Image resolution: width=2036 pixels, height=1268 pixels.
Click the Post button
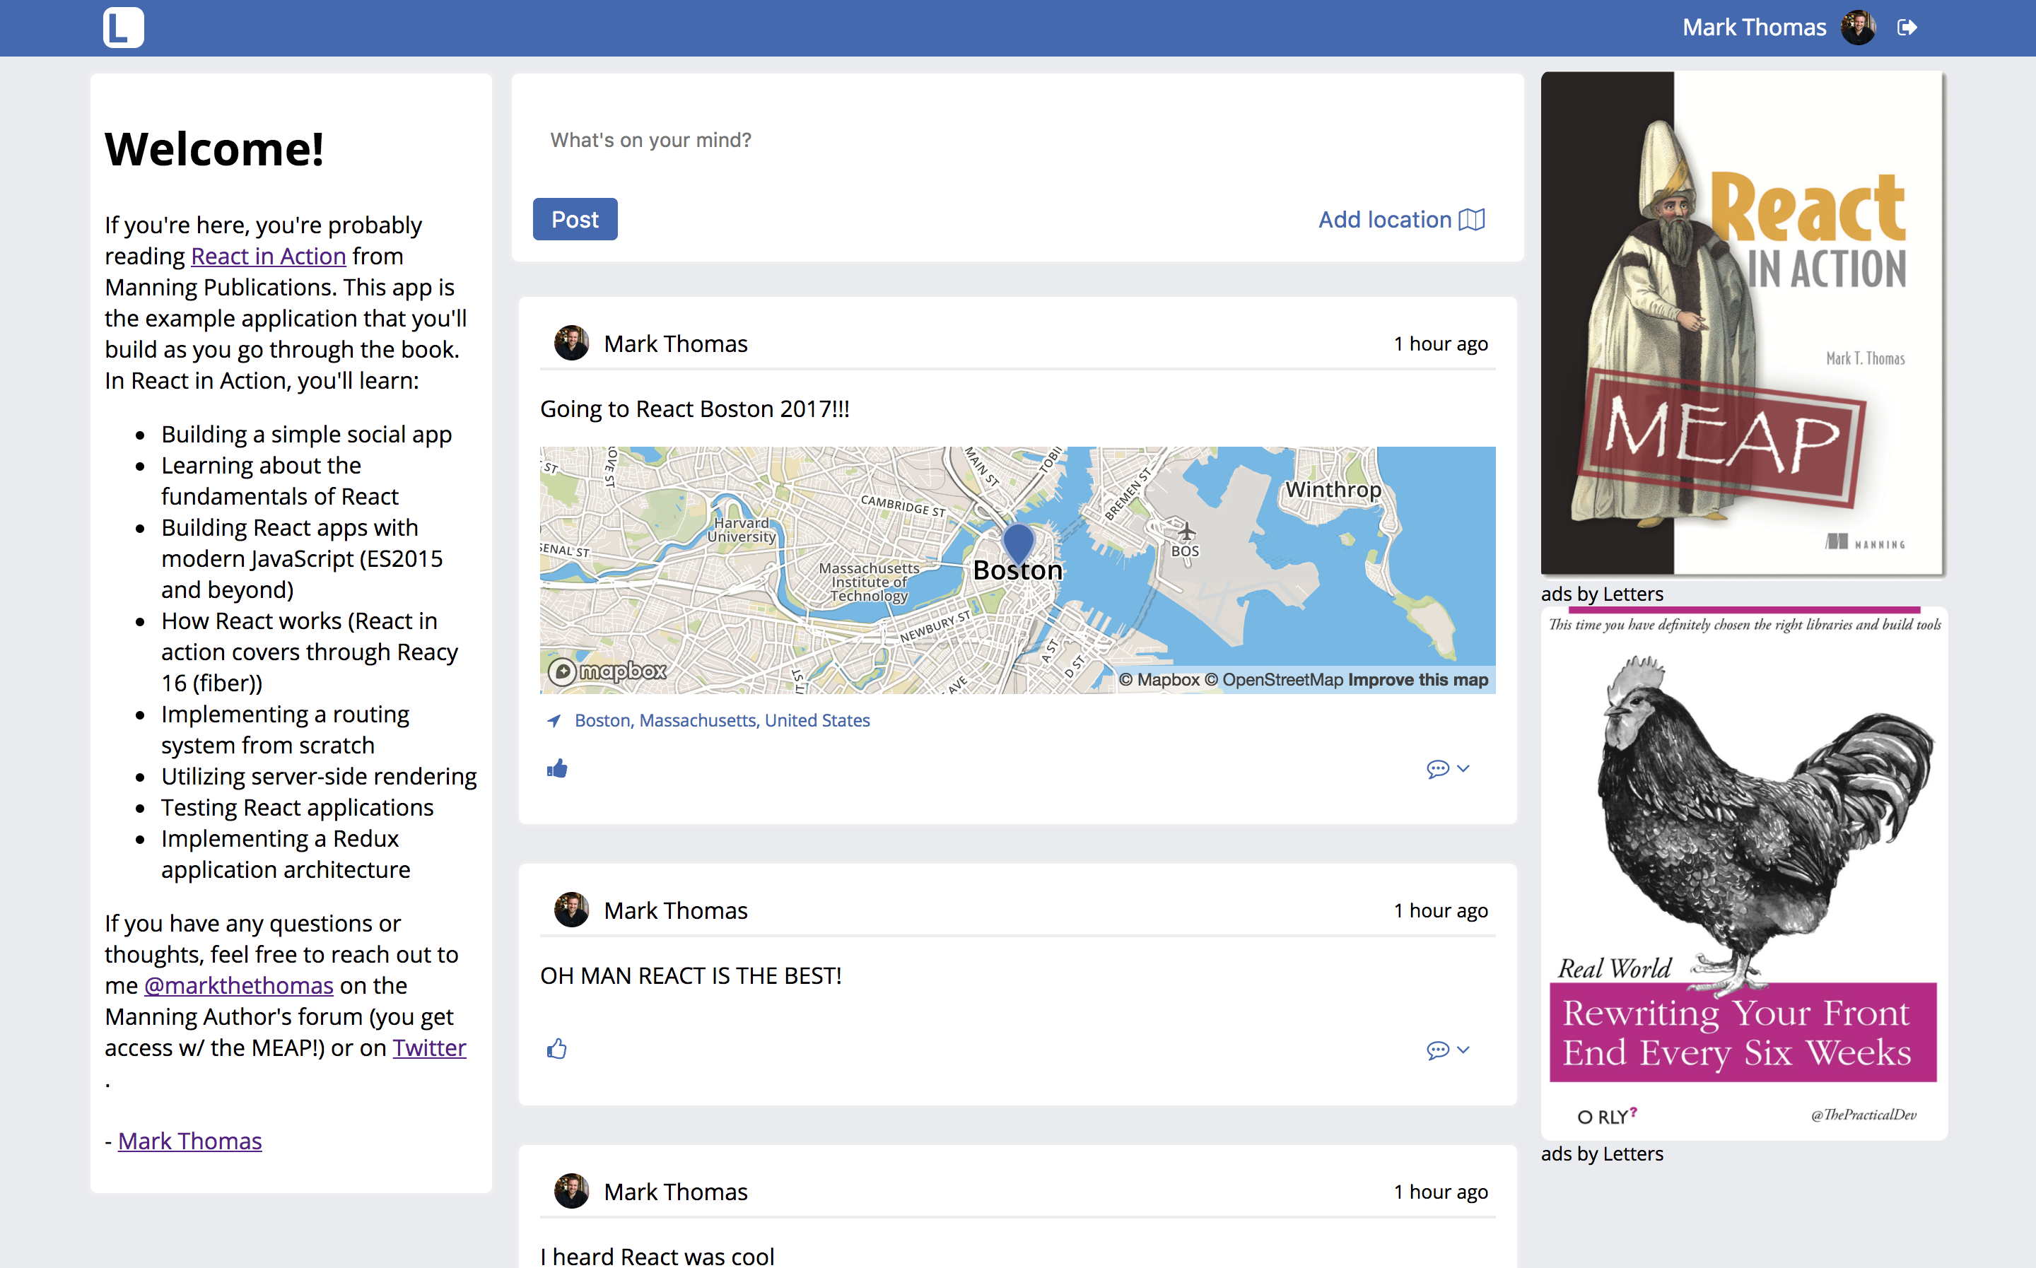(575, 220)
